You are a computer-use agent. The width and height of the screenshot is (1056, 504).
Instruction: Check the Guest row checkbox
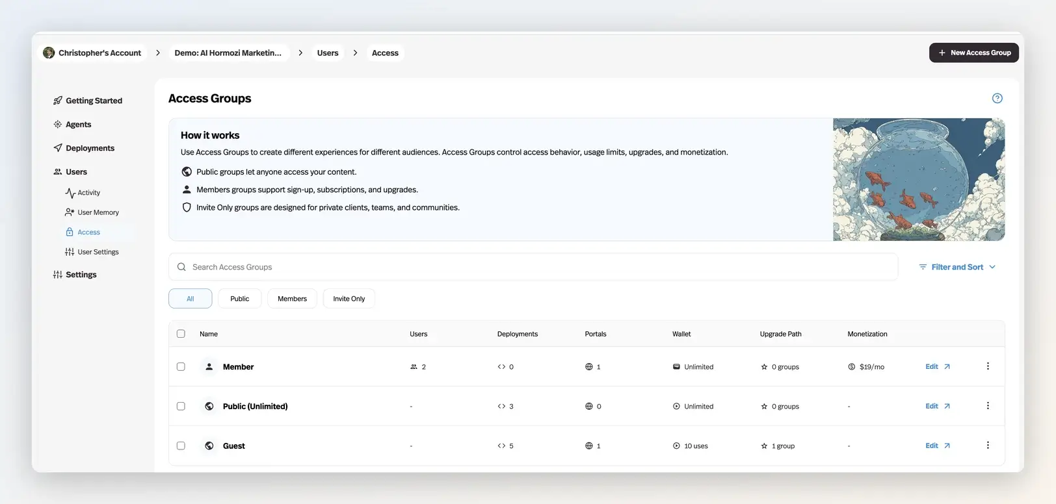(181, 446)
